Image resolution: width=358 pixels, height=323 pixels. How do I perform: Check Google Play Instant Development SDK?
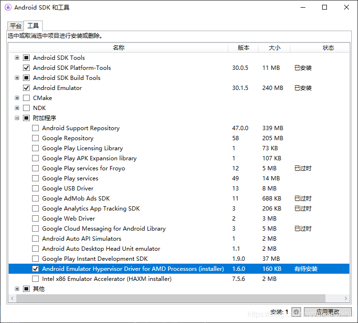pyautogui.click(x=35, y=258)
